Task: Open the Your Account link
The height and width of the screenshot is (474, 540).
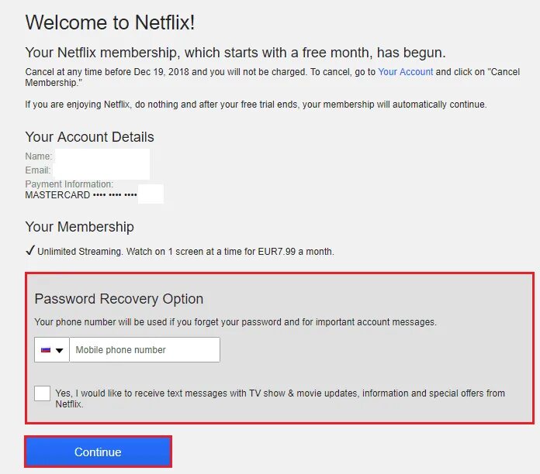Action: pos(405,72)
